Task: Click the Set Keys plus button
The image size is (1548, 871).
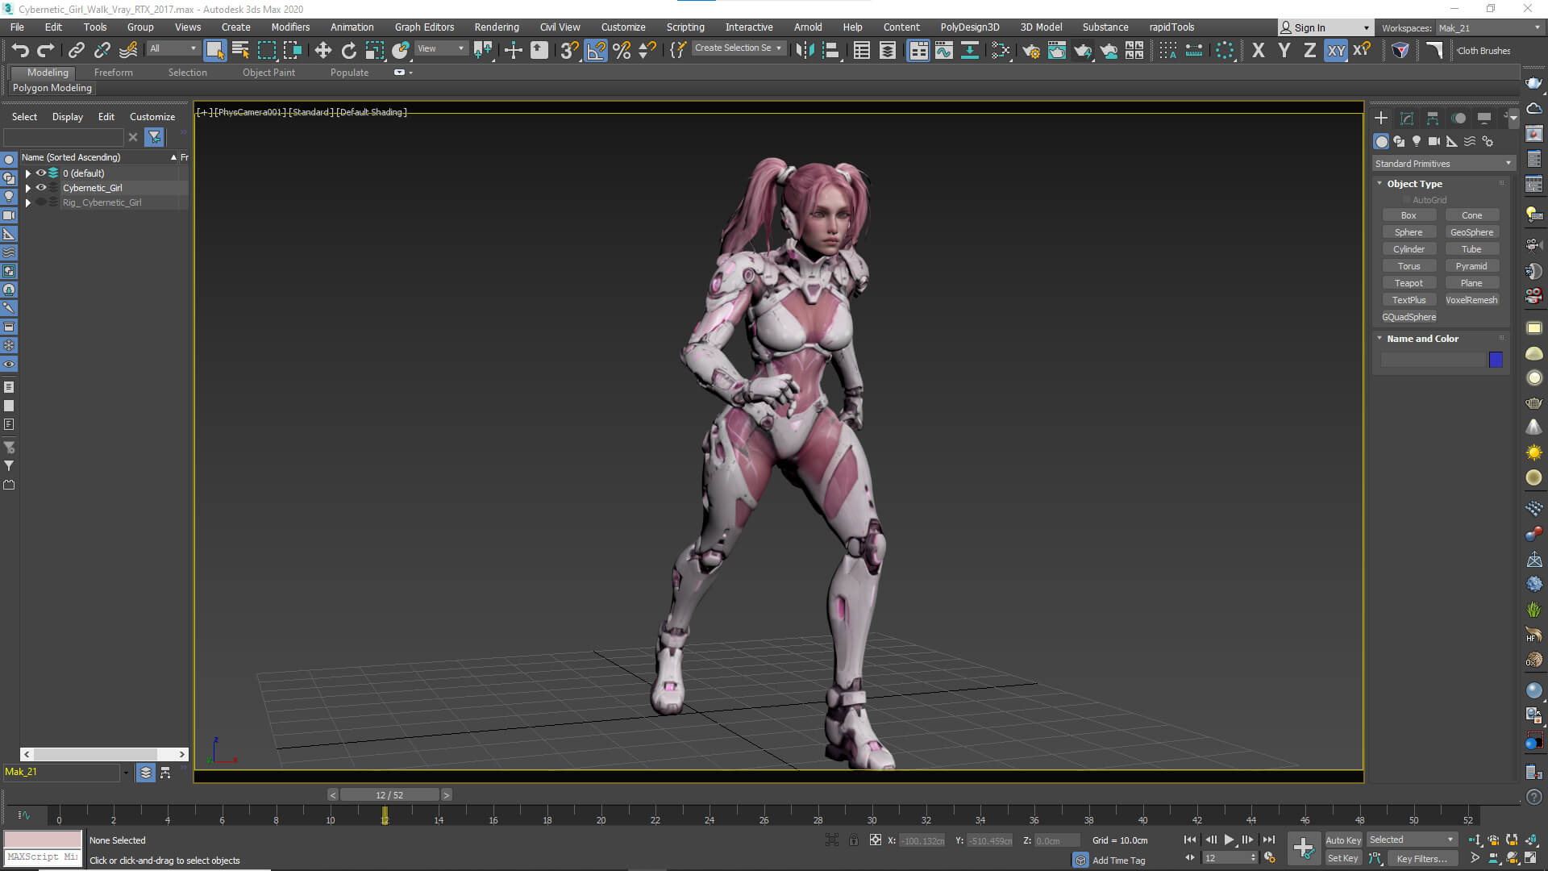Action: point(1304,848)
